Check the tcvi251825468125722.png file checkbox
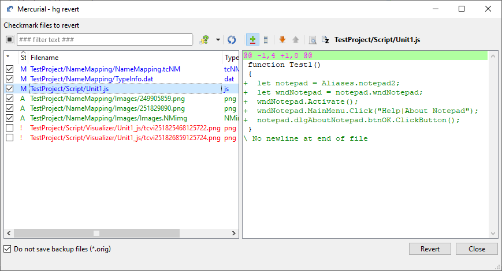 tap(9, 128)
